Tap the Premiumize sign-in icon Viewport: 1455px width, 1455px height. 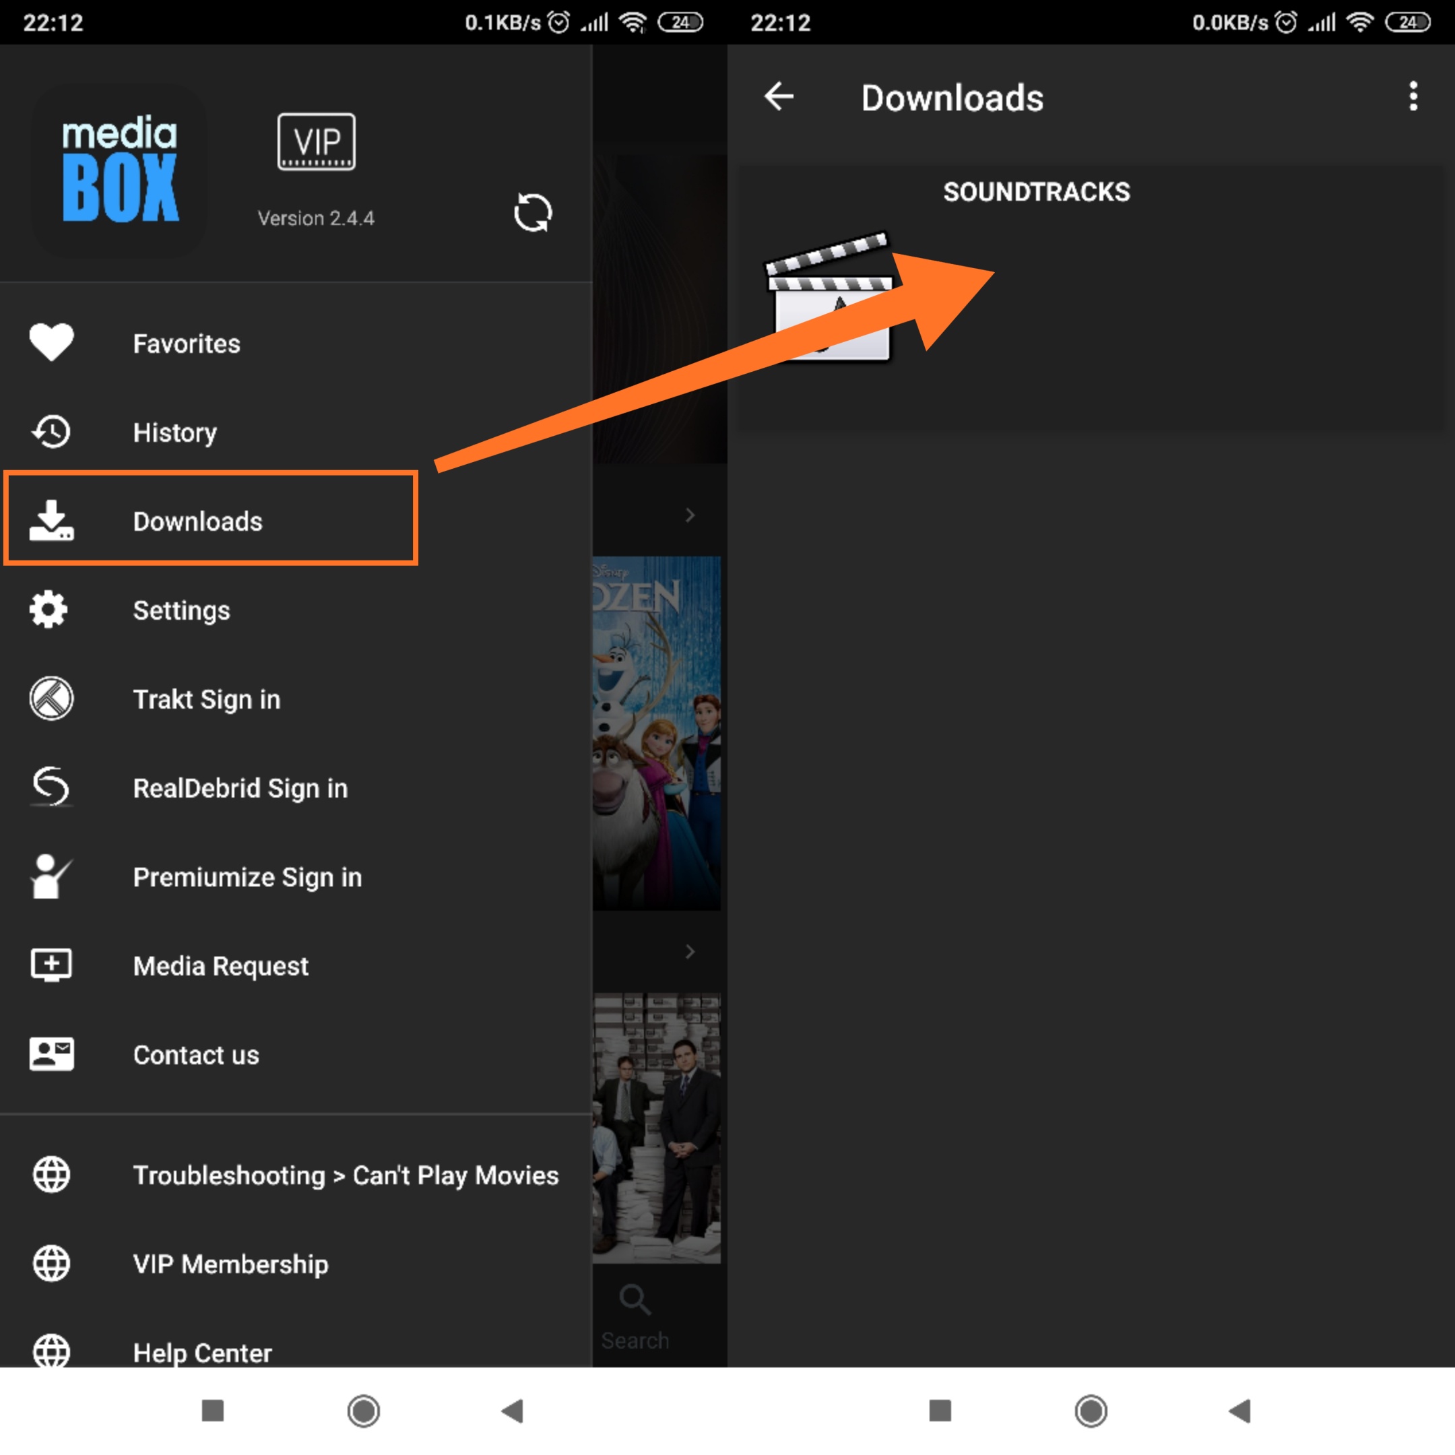click(50, 876)
